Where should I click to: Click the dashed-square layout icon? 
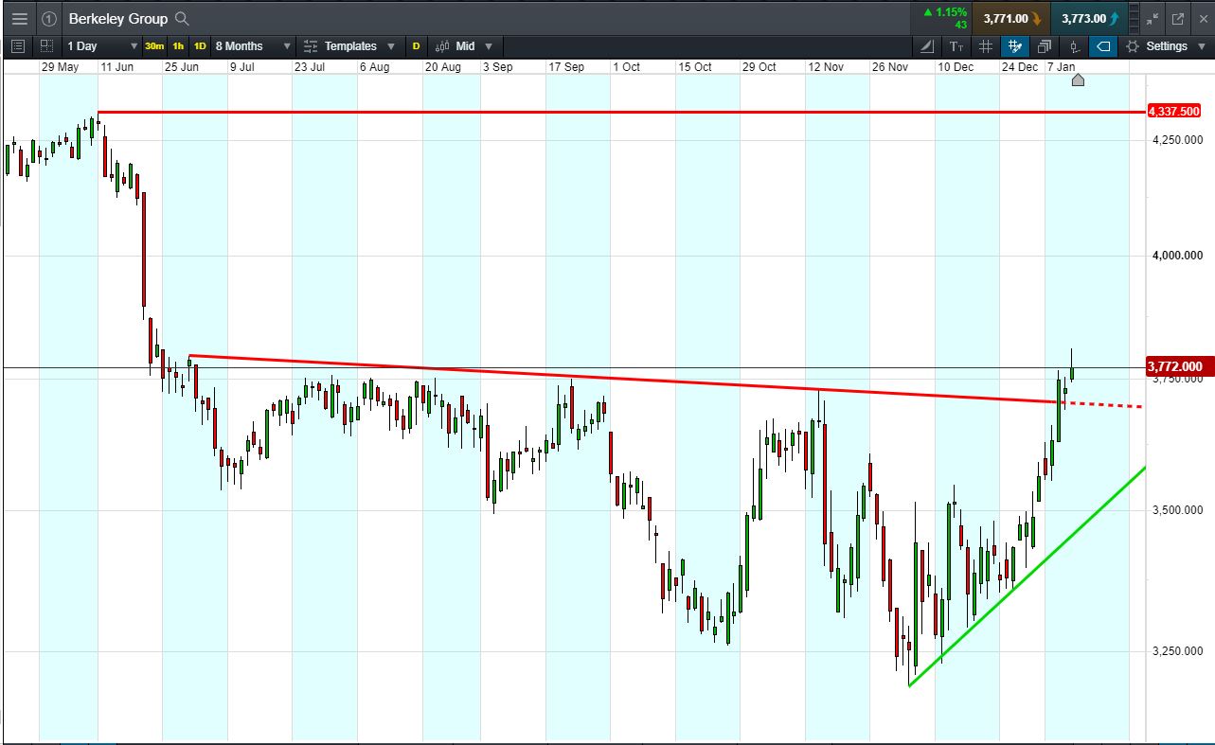click(46, 45)
